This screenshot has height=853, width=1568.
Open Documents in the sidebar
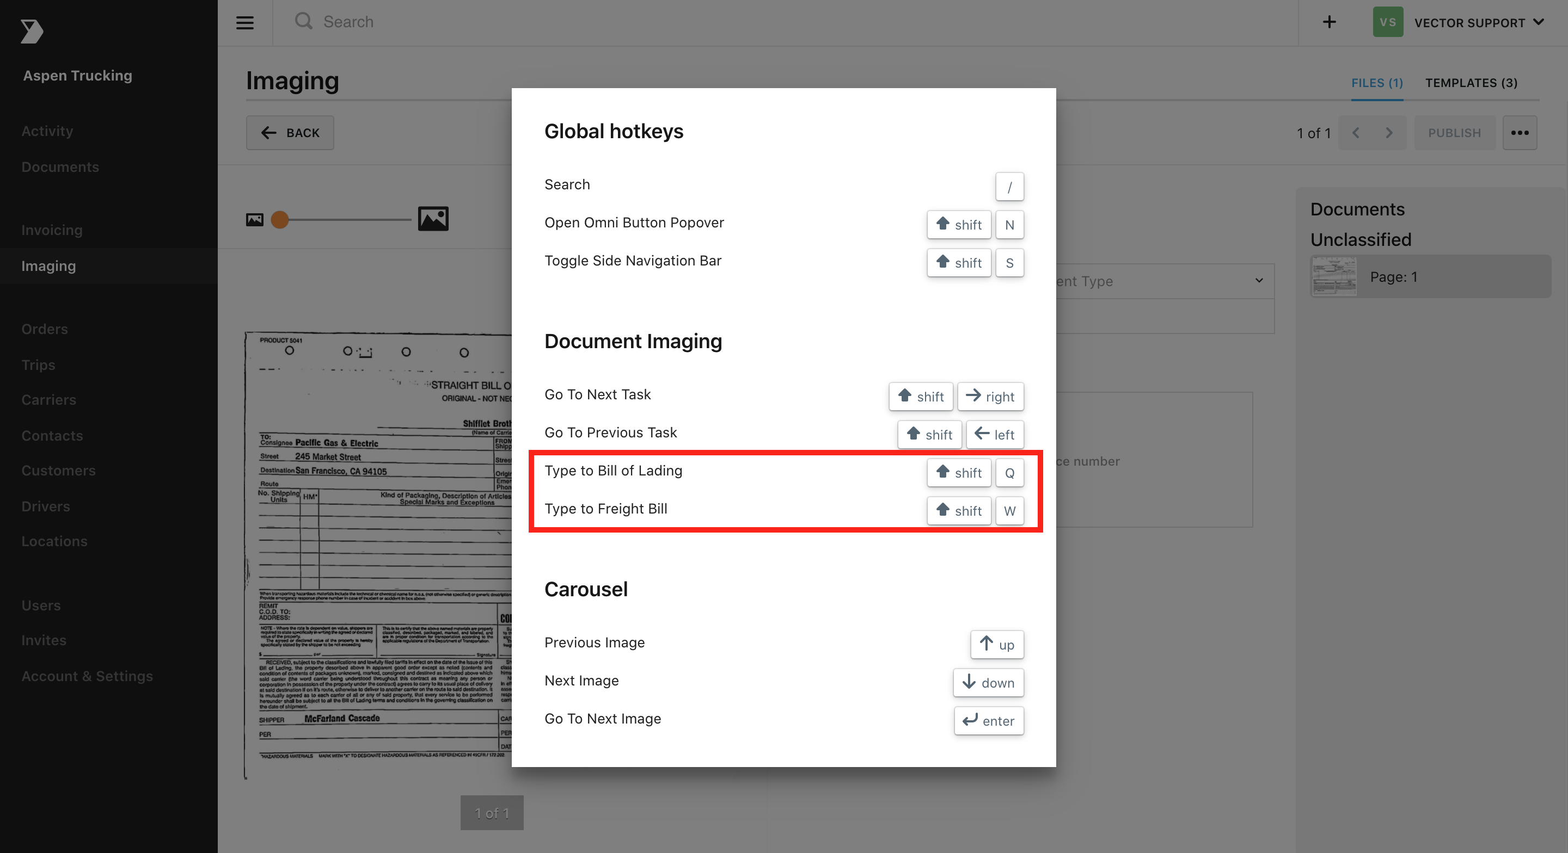click(60, 166)
